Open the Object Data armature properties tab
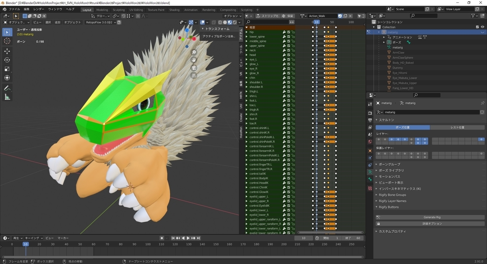 [x=370, y=172]
